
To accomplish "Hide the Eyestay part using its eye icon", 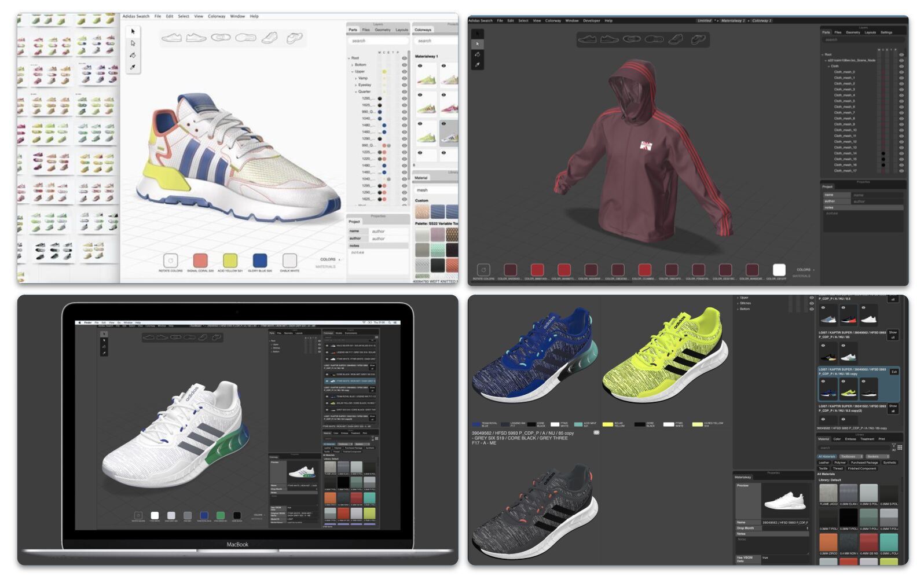I will tap(404, 85).
